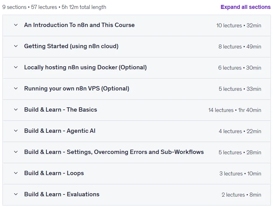Open section title Getting Started (using n8n cloud)

(71, 46)
